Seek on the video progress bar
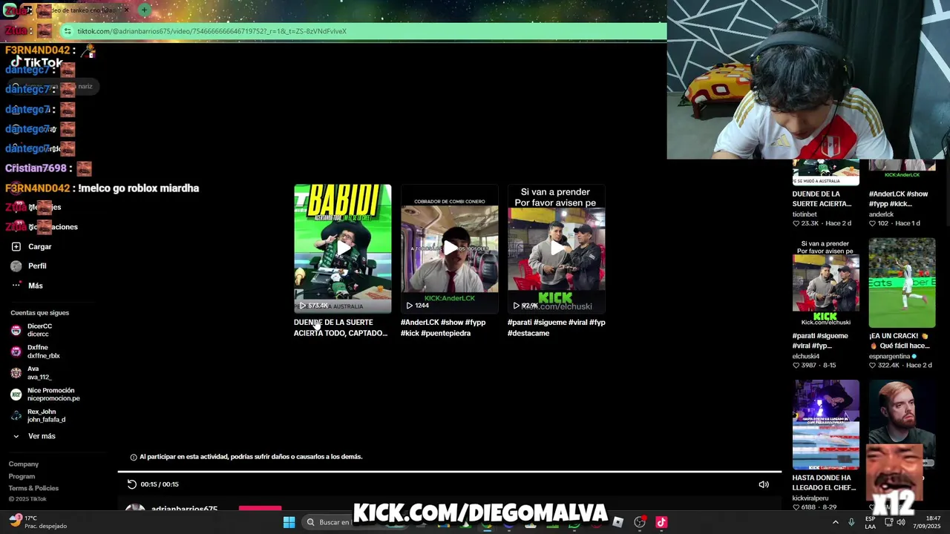 coord(450,471)
